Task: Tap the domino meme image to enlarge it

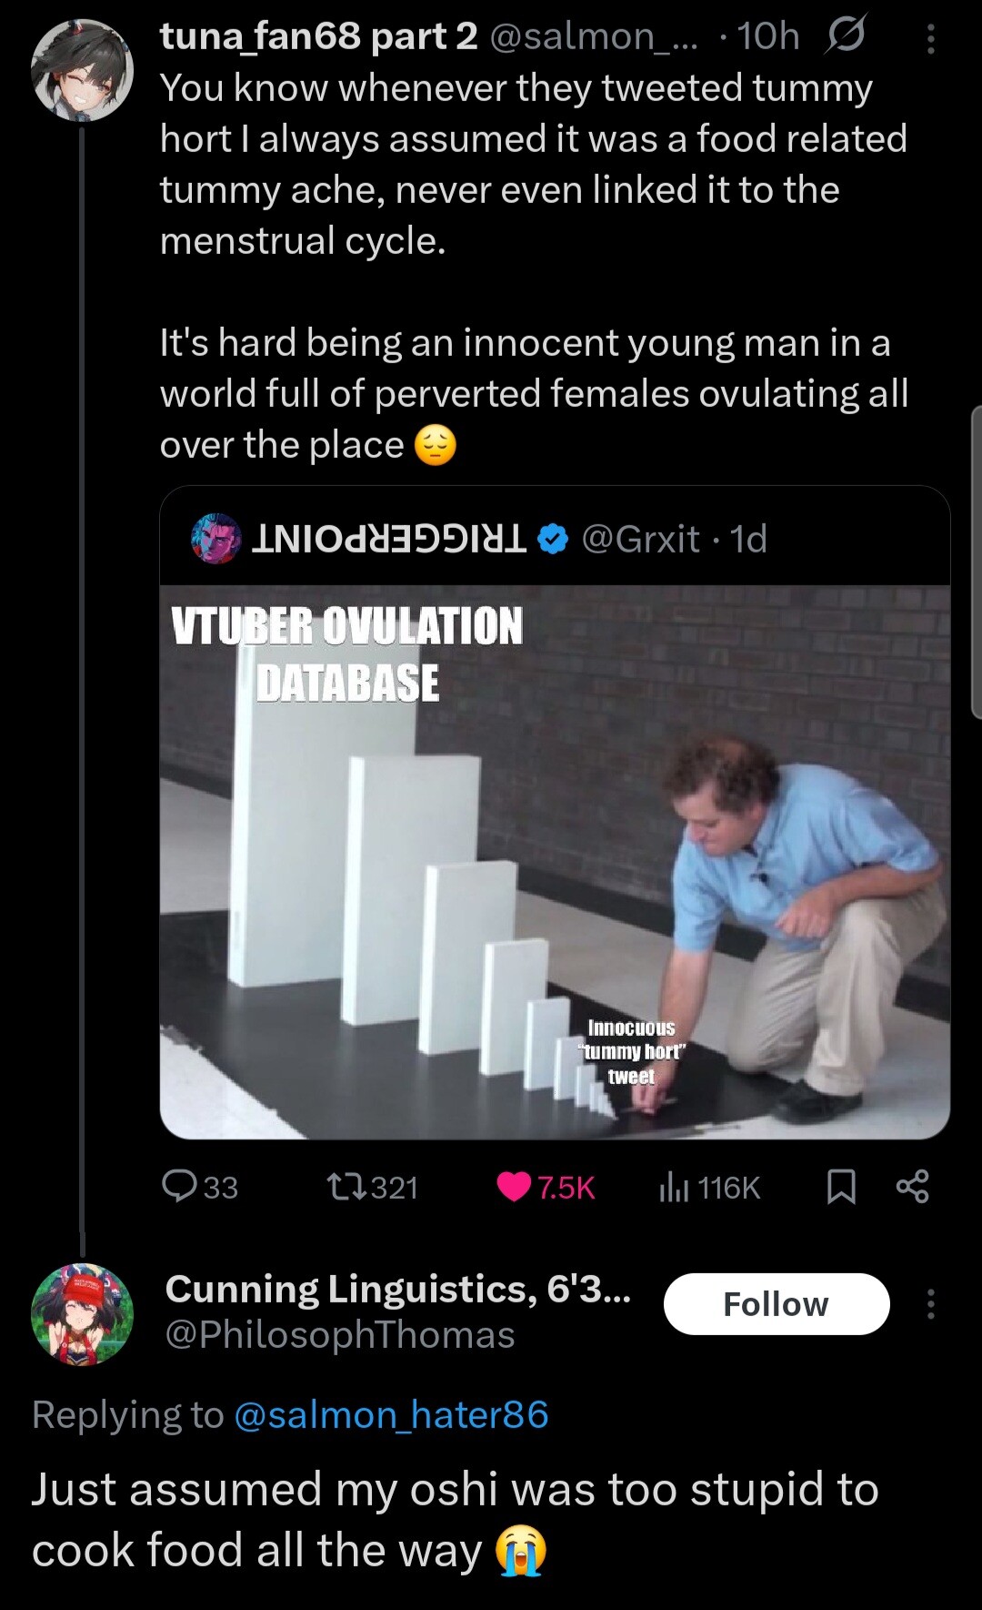Action: 556,865
